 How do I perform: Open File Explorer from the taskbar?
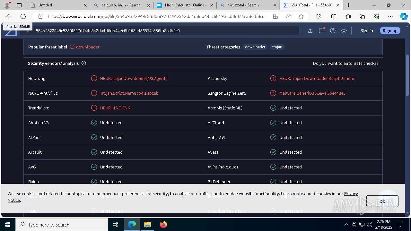147,225
